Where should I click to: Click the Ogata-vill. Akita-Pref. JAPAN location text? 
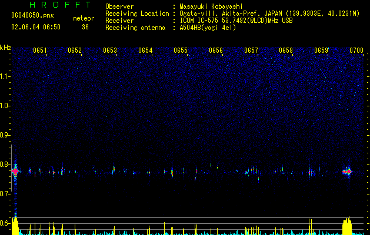[269, 14]
